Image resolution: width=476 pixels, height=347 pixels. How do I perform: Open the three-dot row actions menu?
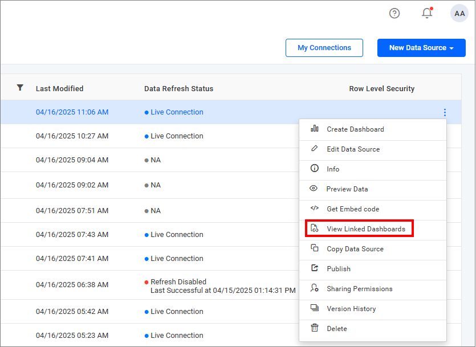click(445, 112)
